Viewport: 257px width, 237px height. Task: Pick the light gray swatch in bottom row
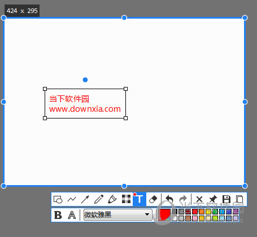tap(181, 218)
